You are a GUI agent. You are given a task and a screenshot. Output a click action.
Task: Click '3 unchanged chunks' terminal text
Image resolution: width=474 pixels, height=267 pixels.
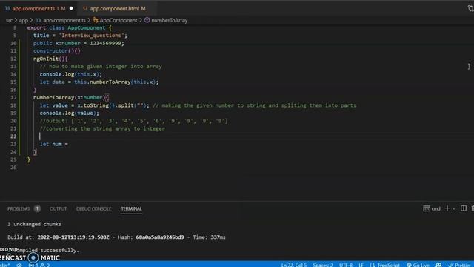[34, 224]
